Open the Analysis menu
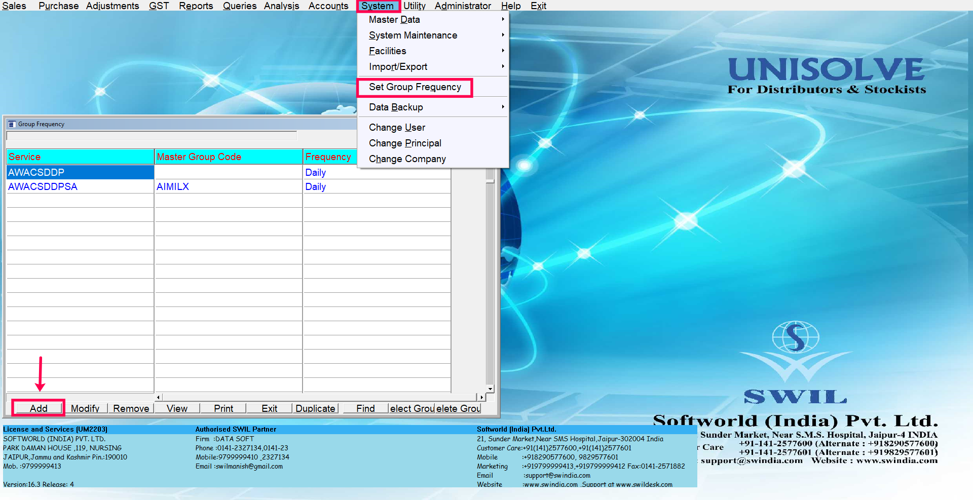The width and height of the screenshot is (973, 500). [281, 6]
